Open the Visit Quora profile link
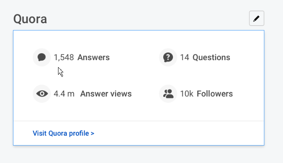Screen dimensions: 283x163 coord(63,133)
